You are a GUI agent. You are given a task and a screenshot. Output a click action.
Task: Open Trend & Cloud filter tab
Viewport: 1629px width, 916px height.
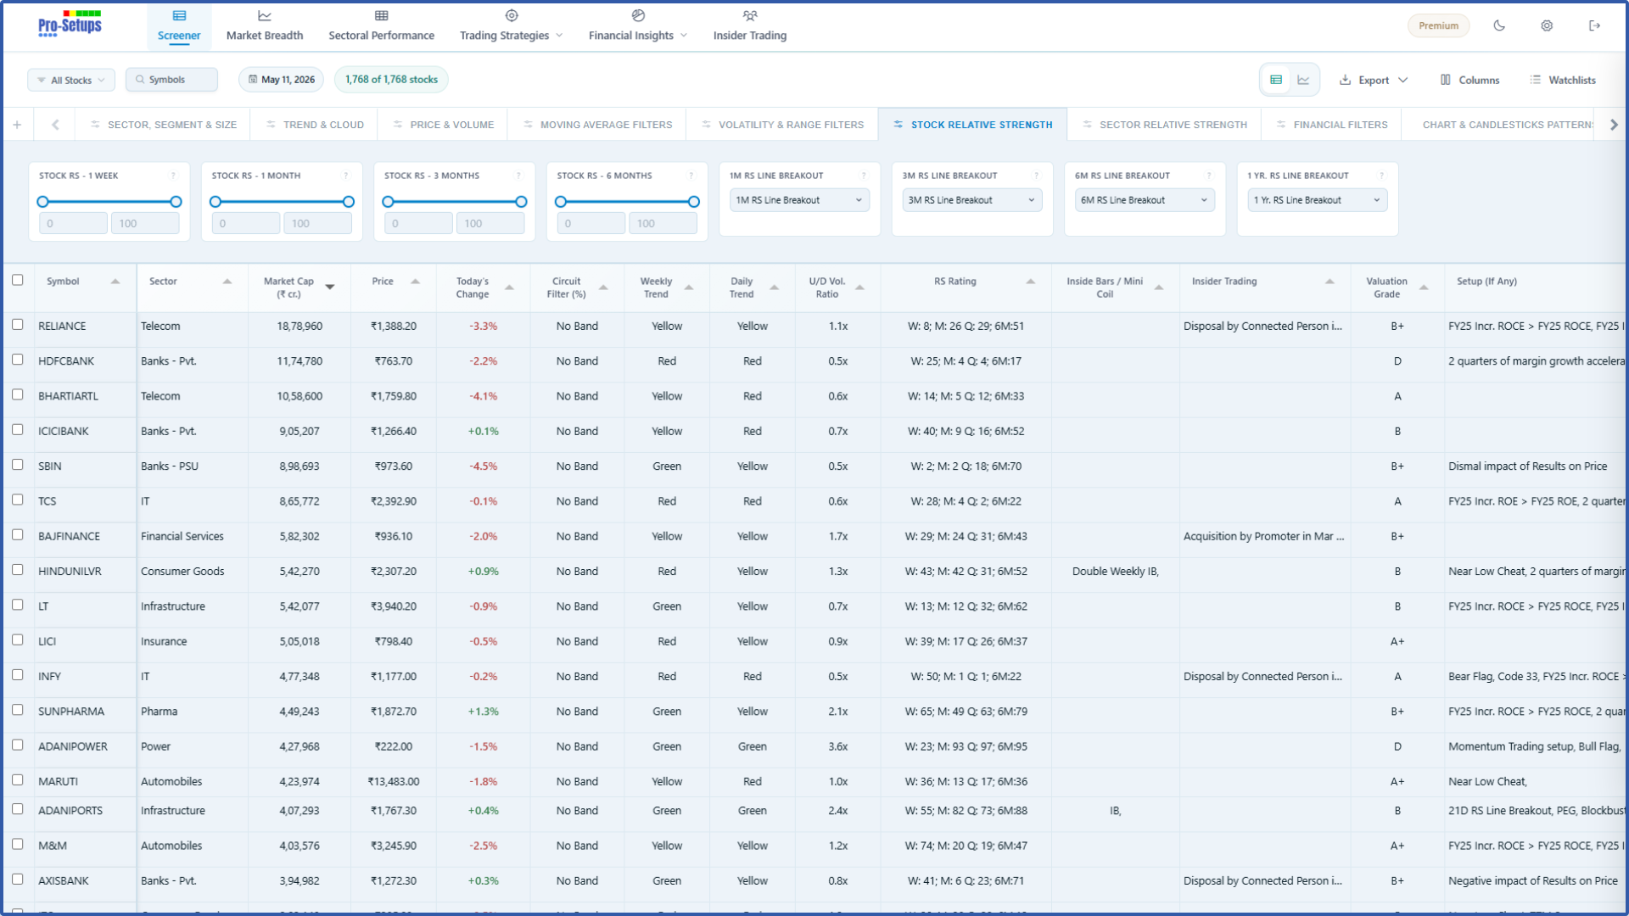tap(315, 125)
